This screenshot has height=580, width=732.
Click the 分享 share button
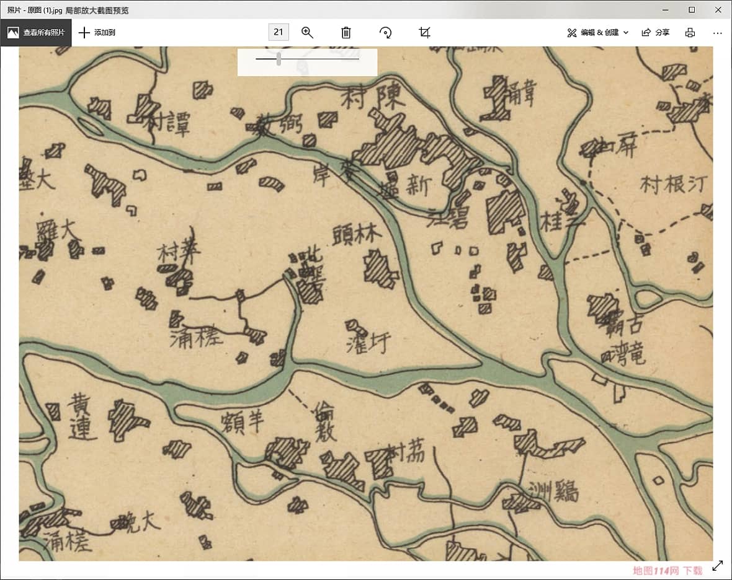pos(656,33)
